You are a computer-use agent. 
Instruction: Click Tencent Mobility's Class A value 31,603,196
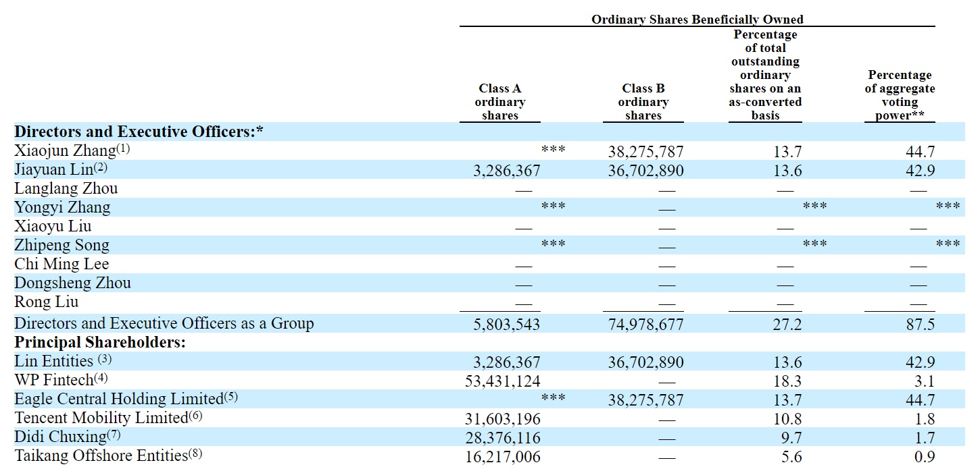(502, 420)
